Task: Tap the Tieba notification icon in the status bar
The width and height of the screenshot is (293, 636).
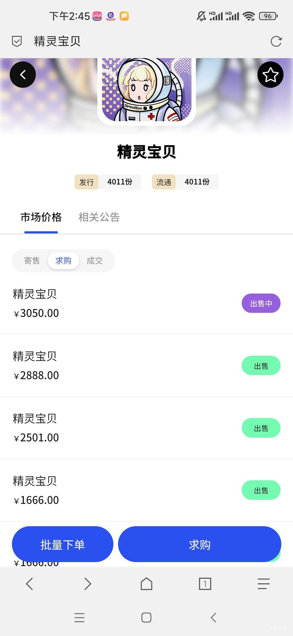Action: 111,16
